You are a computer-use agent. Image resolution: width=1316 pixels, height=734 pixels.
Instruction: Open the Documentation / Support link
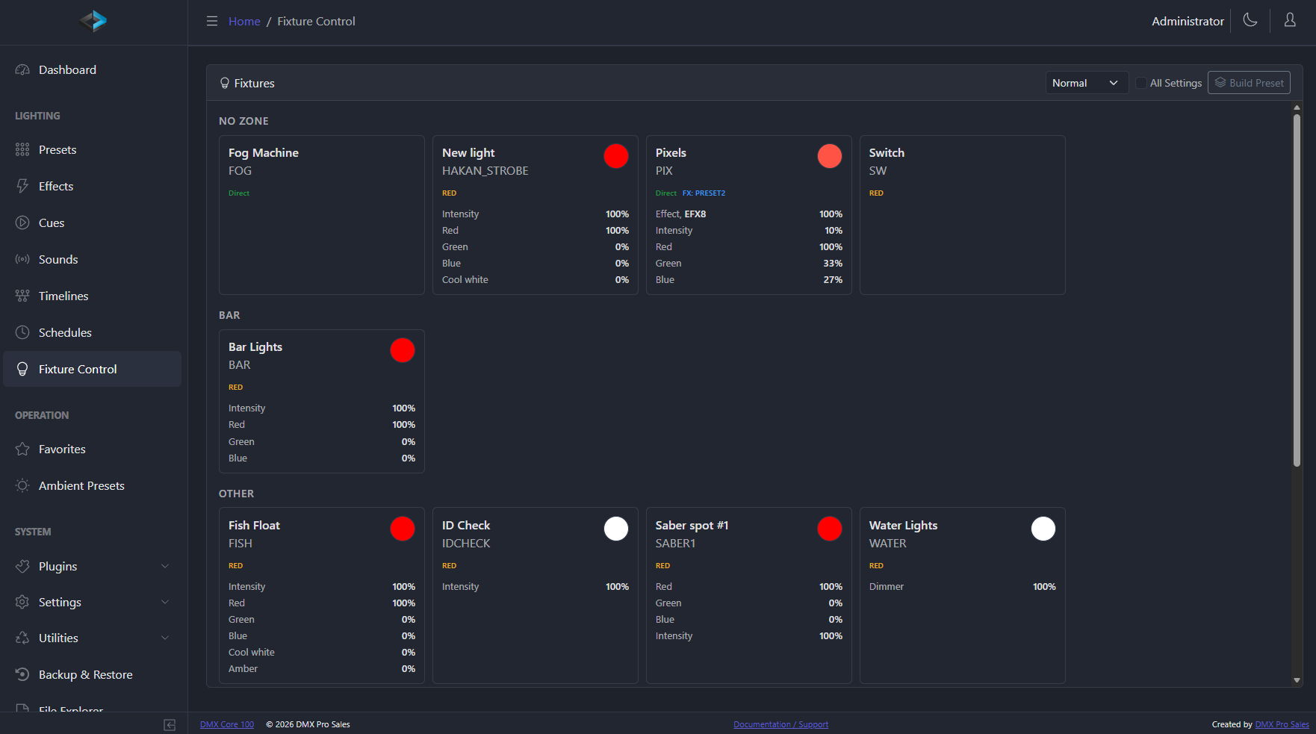click(x=780, y=724)
